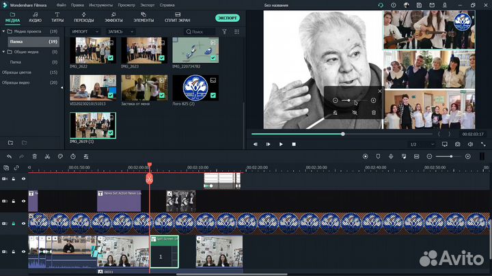
Task: Toggle lock on the logo track
Action: (14, 224)
